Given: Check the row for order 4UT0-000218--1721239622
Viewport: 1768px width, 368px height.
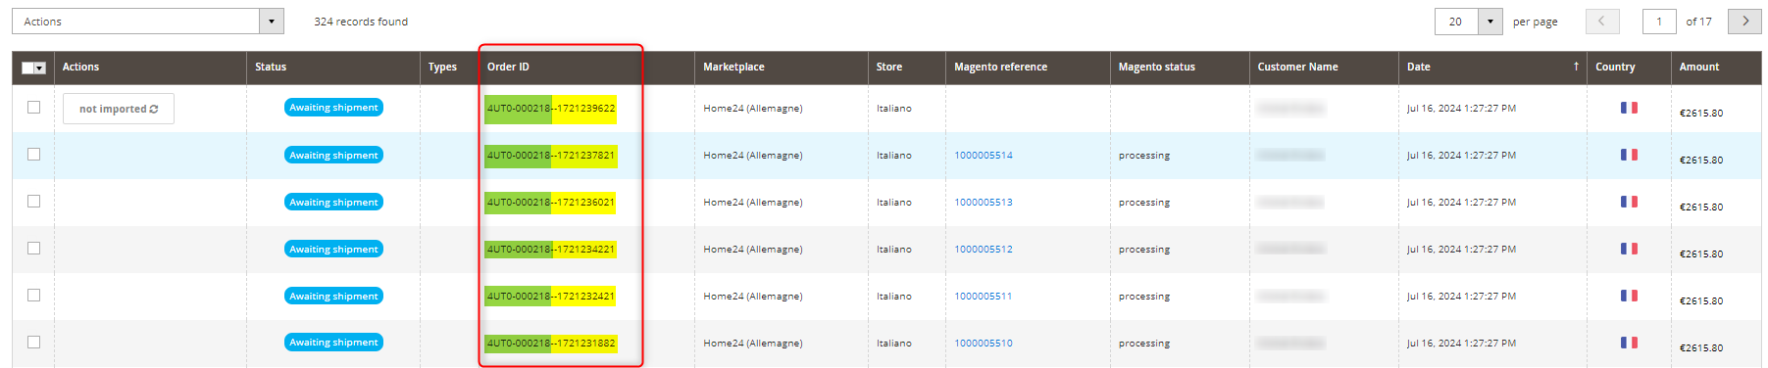Looking at the screenshot, I should pos(33,108).
